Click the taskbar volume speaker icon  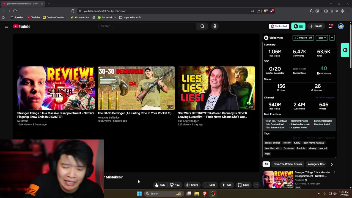coord(335,194)
